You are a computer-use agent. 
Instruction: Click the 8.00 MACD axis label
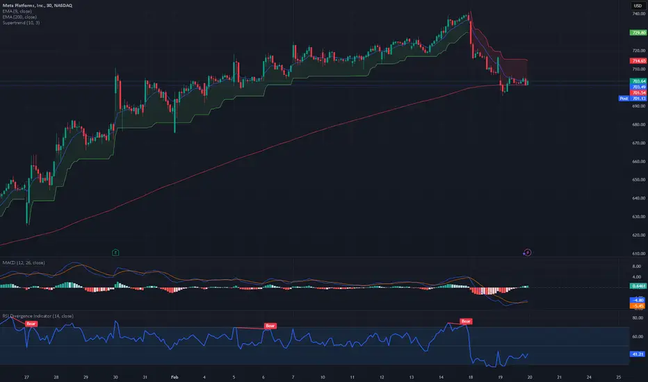(637, 267)
